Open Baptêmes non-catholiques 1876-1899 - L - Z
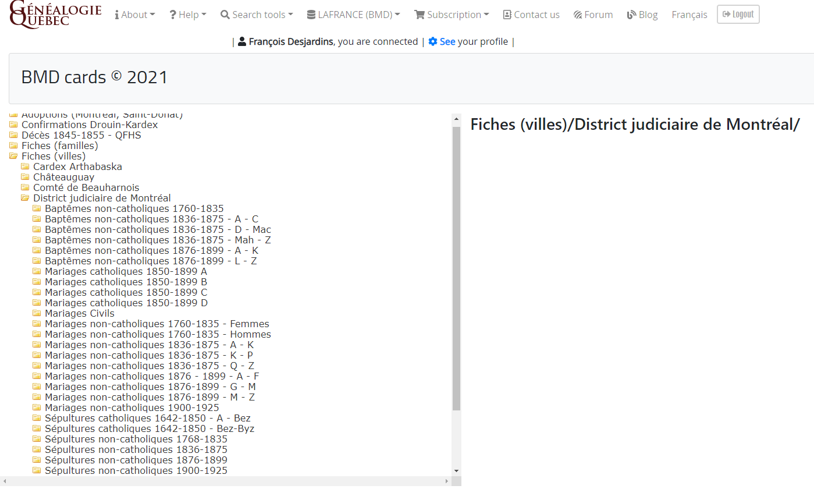The width and height of the screenshot is (814, 489). 151,261
